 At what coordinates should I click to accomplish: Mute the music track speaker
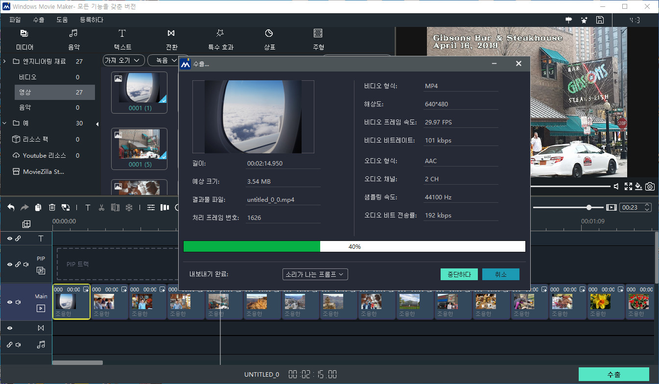[x=18, y=345]
